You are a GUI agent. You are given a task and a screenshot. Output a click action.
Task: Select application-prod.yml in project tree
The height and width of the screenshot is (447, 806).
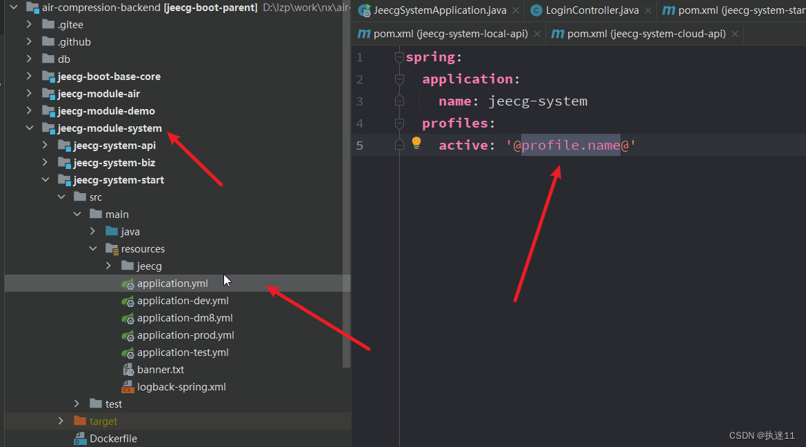point(185,335)
